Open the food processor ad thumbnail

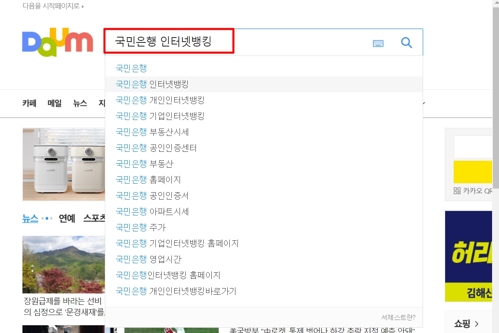(x=64, y=164)
